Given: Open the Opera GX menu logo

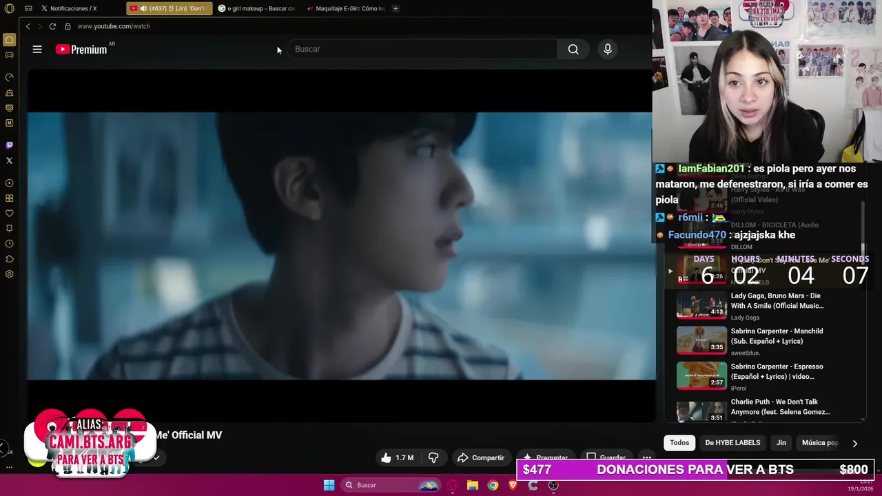Looking at the screenshot, I should 9,8.
